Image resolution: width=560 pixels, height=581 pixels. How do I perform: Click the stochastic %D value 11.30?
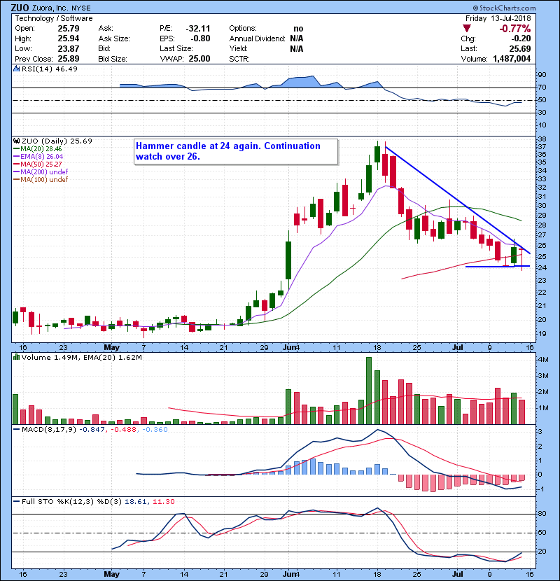click(163, 502)
